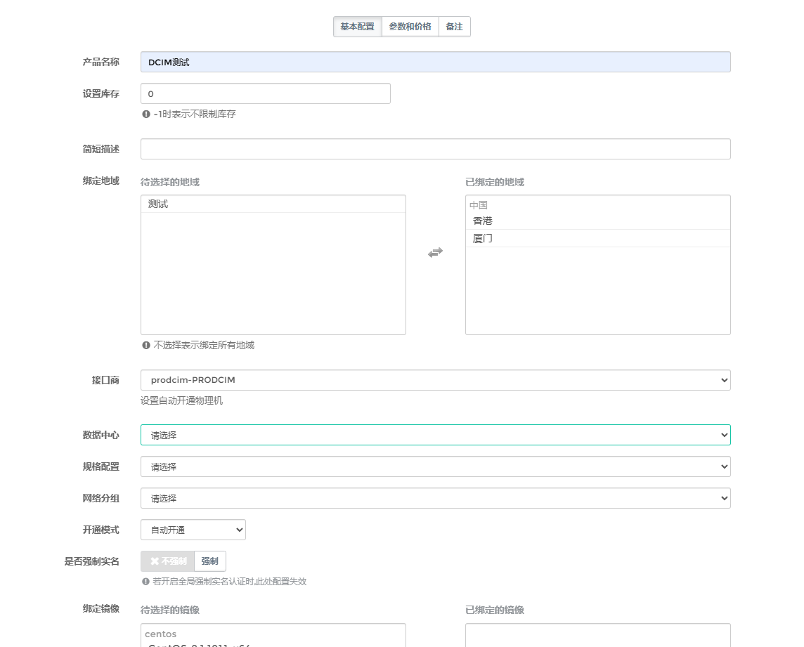
Task: Open the 开通模式 dropdown set to 自动开通
Action: pos(193,530)
